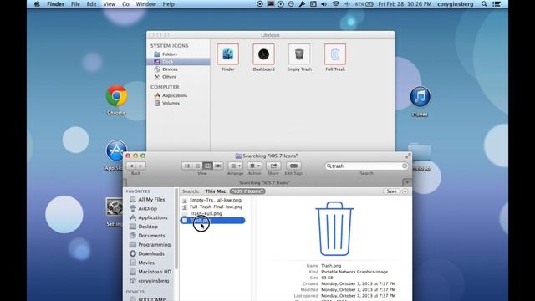This screenshot has height=301, width=535.
Task: Select the Full Trash icon in LiteIcon
Action: (x=335, y=54)
